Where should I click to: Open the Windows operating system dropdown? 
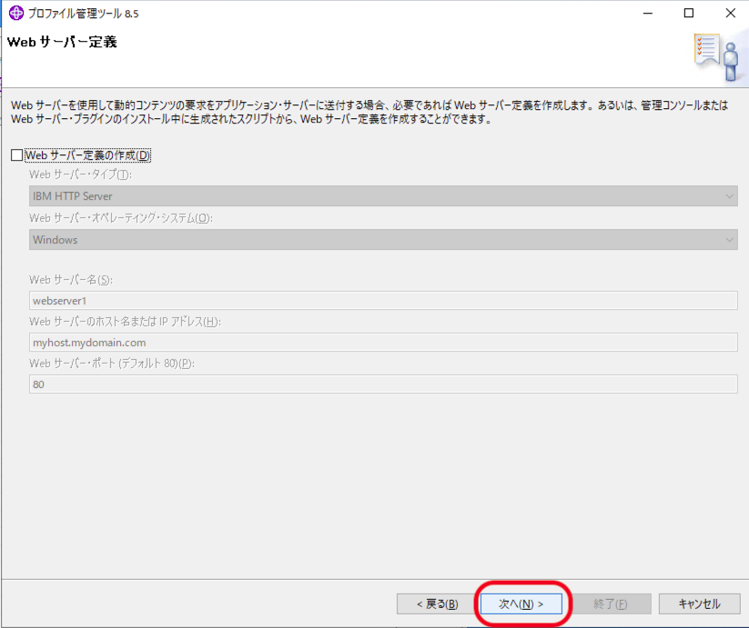tap(383, 239)
